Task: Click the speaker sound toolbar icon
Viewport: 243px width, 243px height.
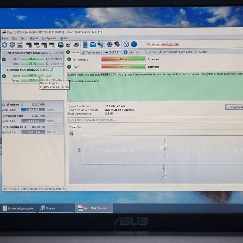Action: pyautogui.click(x=117, y=44)
